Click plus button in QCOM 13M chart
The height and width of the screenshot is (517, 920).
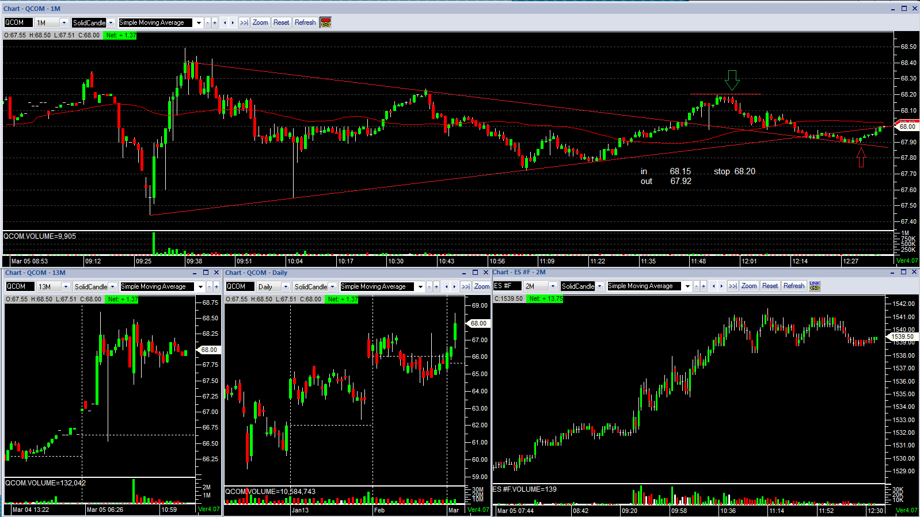pyautogui.click(x=216, y=286)
